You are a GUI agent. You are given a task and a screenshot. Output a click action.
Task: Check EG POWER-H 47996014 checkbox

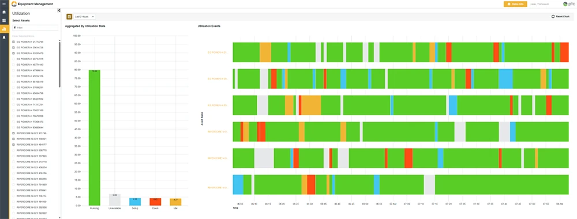click(14, 70)
